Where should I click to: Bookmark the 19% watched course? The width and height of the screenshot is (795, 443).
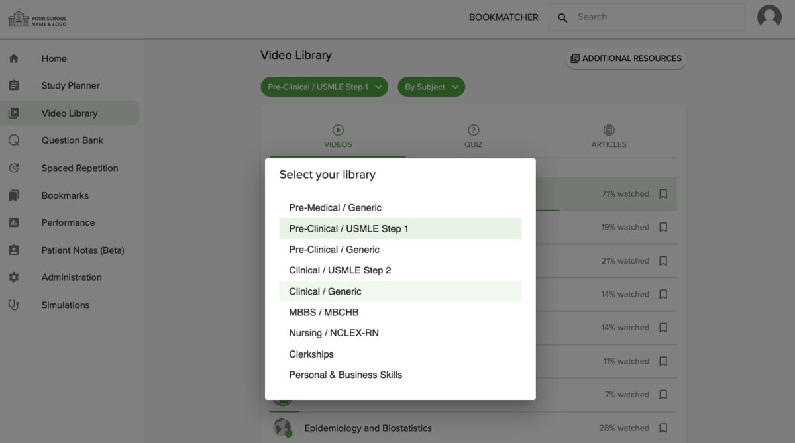pos(663,227)
